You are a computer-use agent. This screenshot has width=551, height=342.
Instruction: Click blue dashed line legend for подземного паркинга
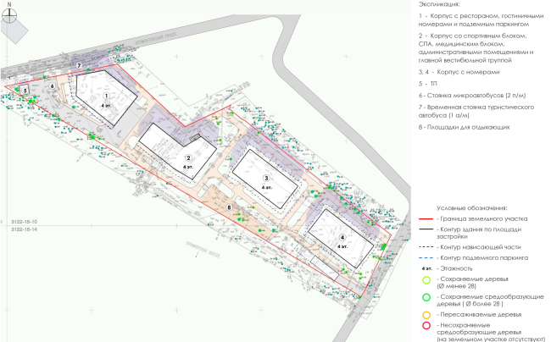click(x=427, y=256)
